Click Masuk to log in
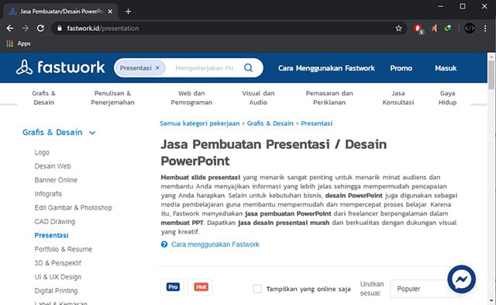The width and height of the screenshot is (496, 305). point(446,68)
